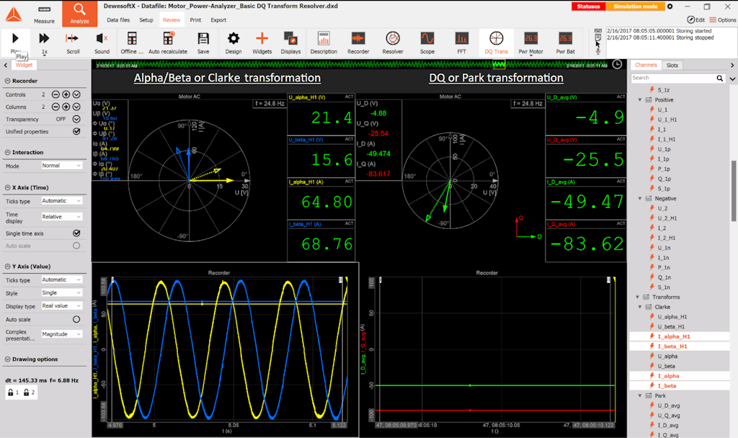738x438 pixels.
Task: Open the Setup menu
Action: 146,19
